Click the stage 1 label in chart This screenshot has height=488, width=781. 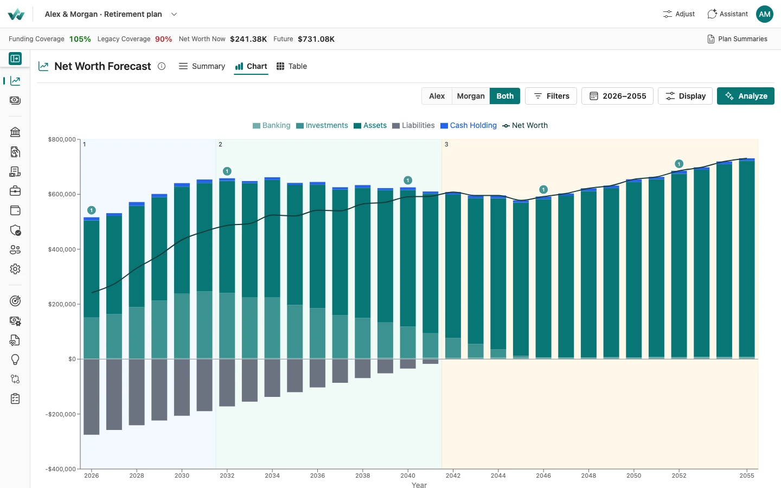(85, 144)
